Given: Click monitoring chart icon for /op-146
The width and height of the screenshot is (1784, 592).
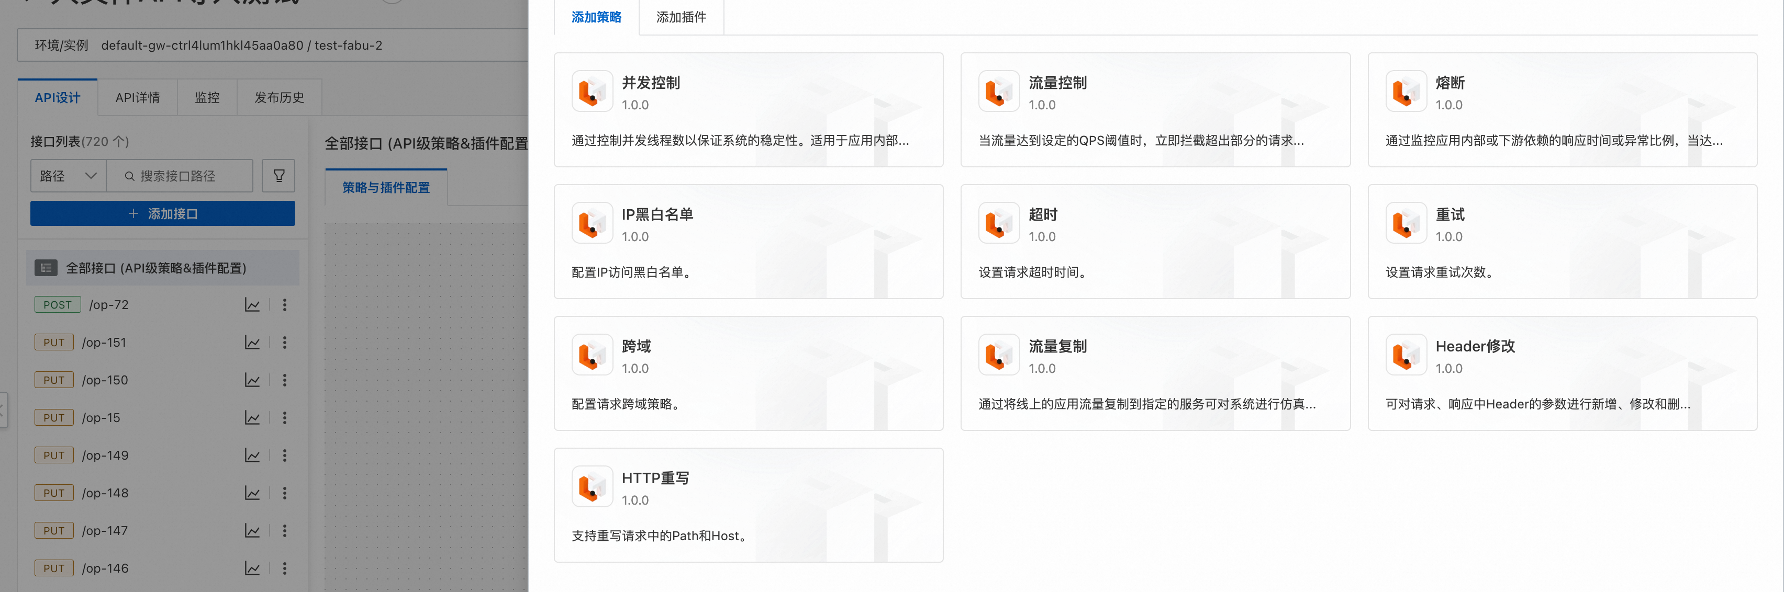Looking at the screenshot, I should pyautogui.click(x=252, y=568).
